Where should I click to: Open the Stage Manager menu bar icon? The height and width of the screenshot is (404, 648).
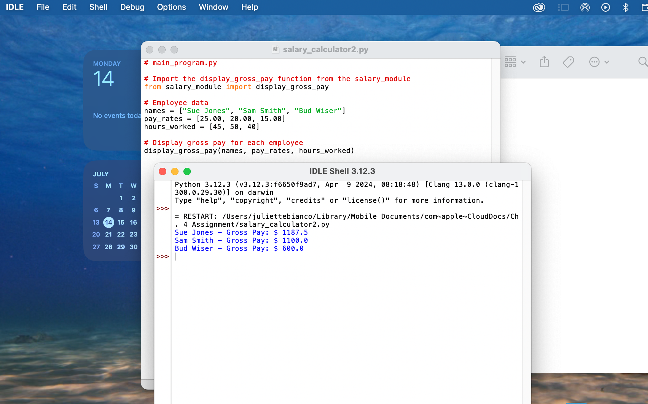[563, 7]
